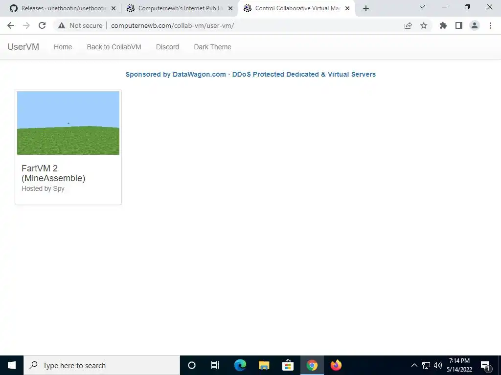Close the Releases unetbootin tab
This screenshot has width=501, height=375.
coord(114,8)
